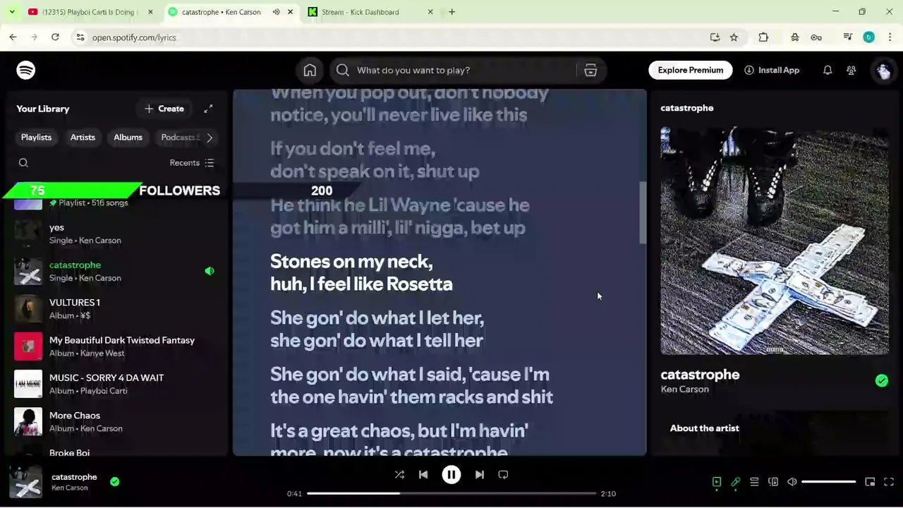This screenshot has height=508, width=903.
Task: Open the Friend Activity icon
Action: (x=852, y=70)
